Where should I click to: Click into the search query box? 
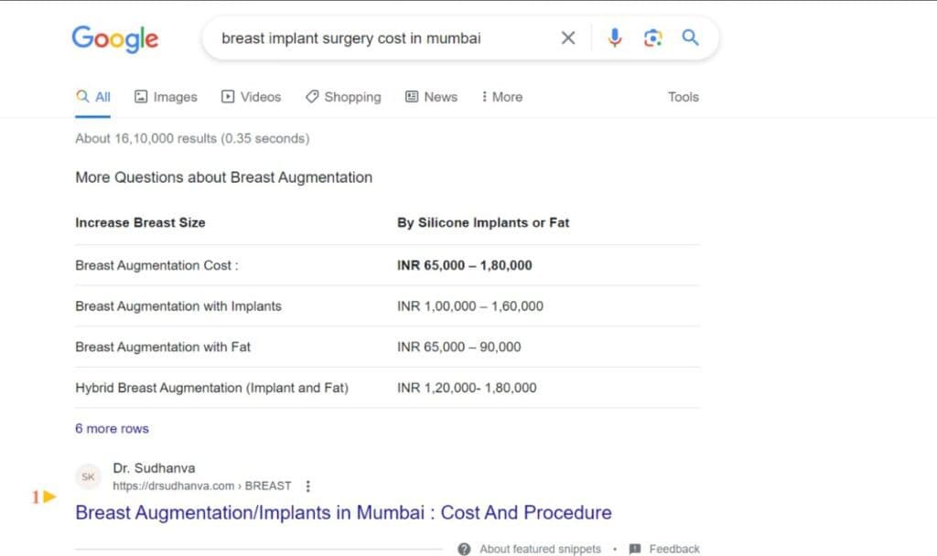coord(375,38)
